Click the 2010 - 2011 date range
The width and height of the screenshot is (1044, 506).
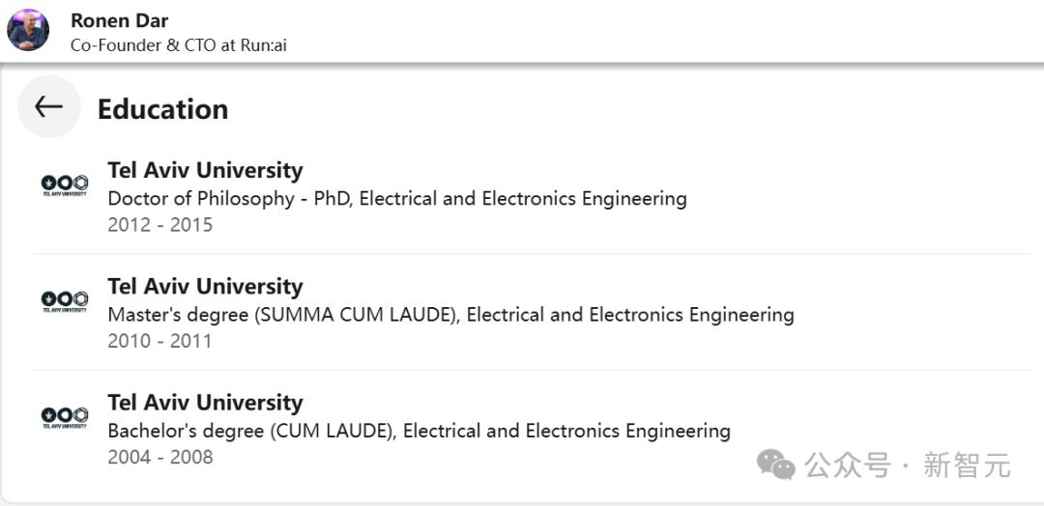point(159,341)
